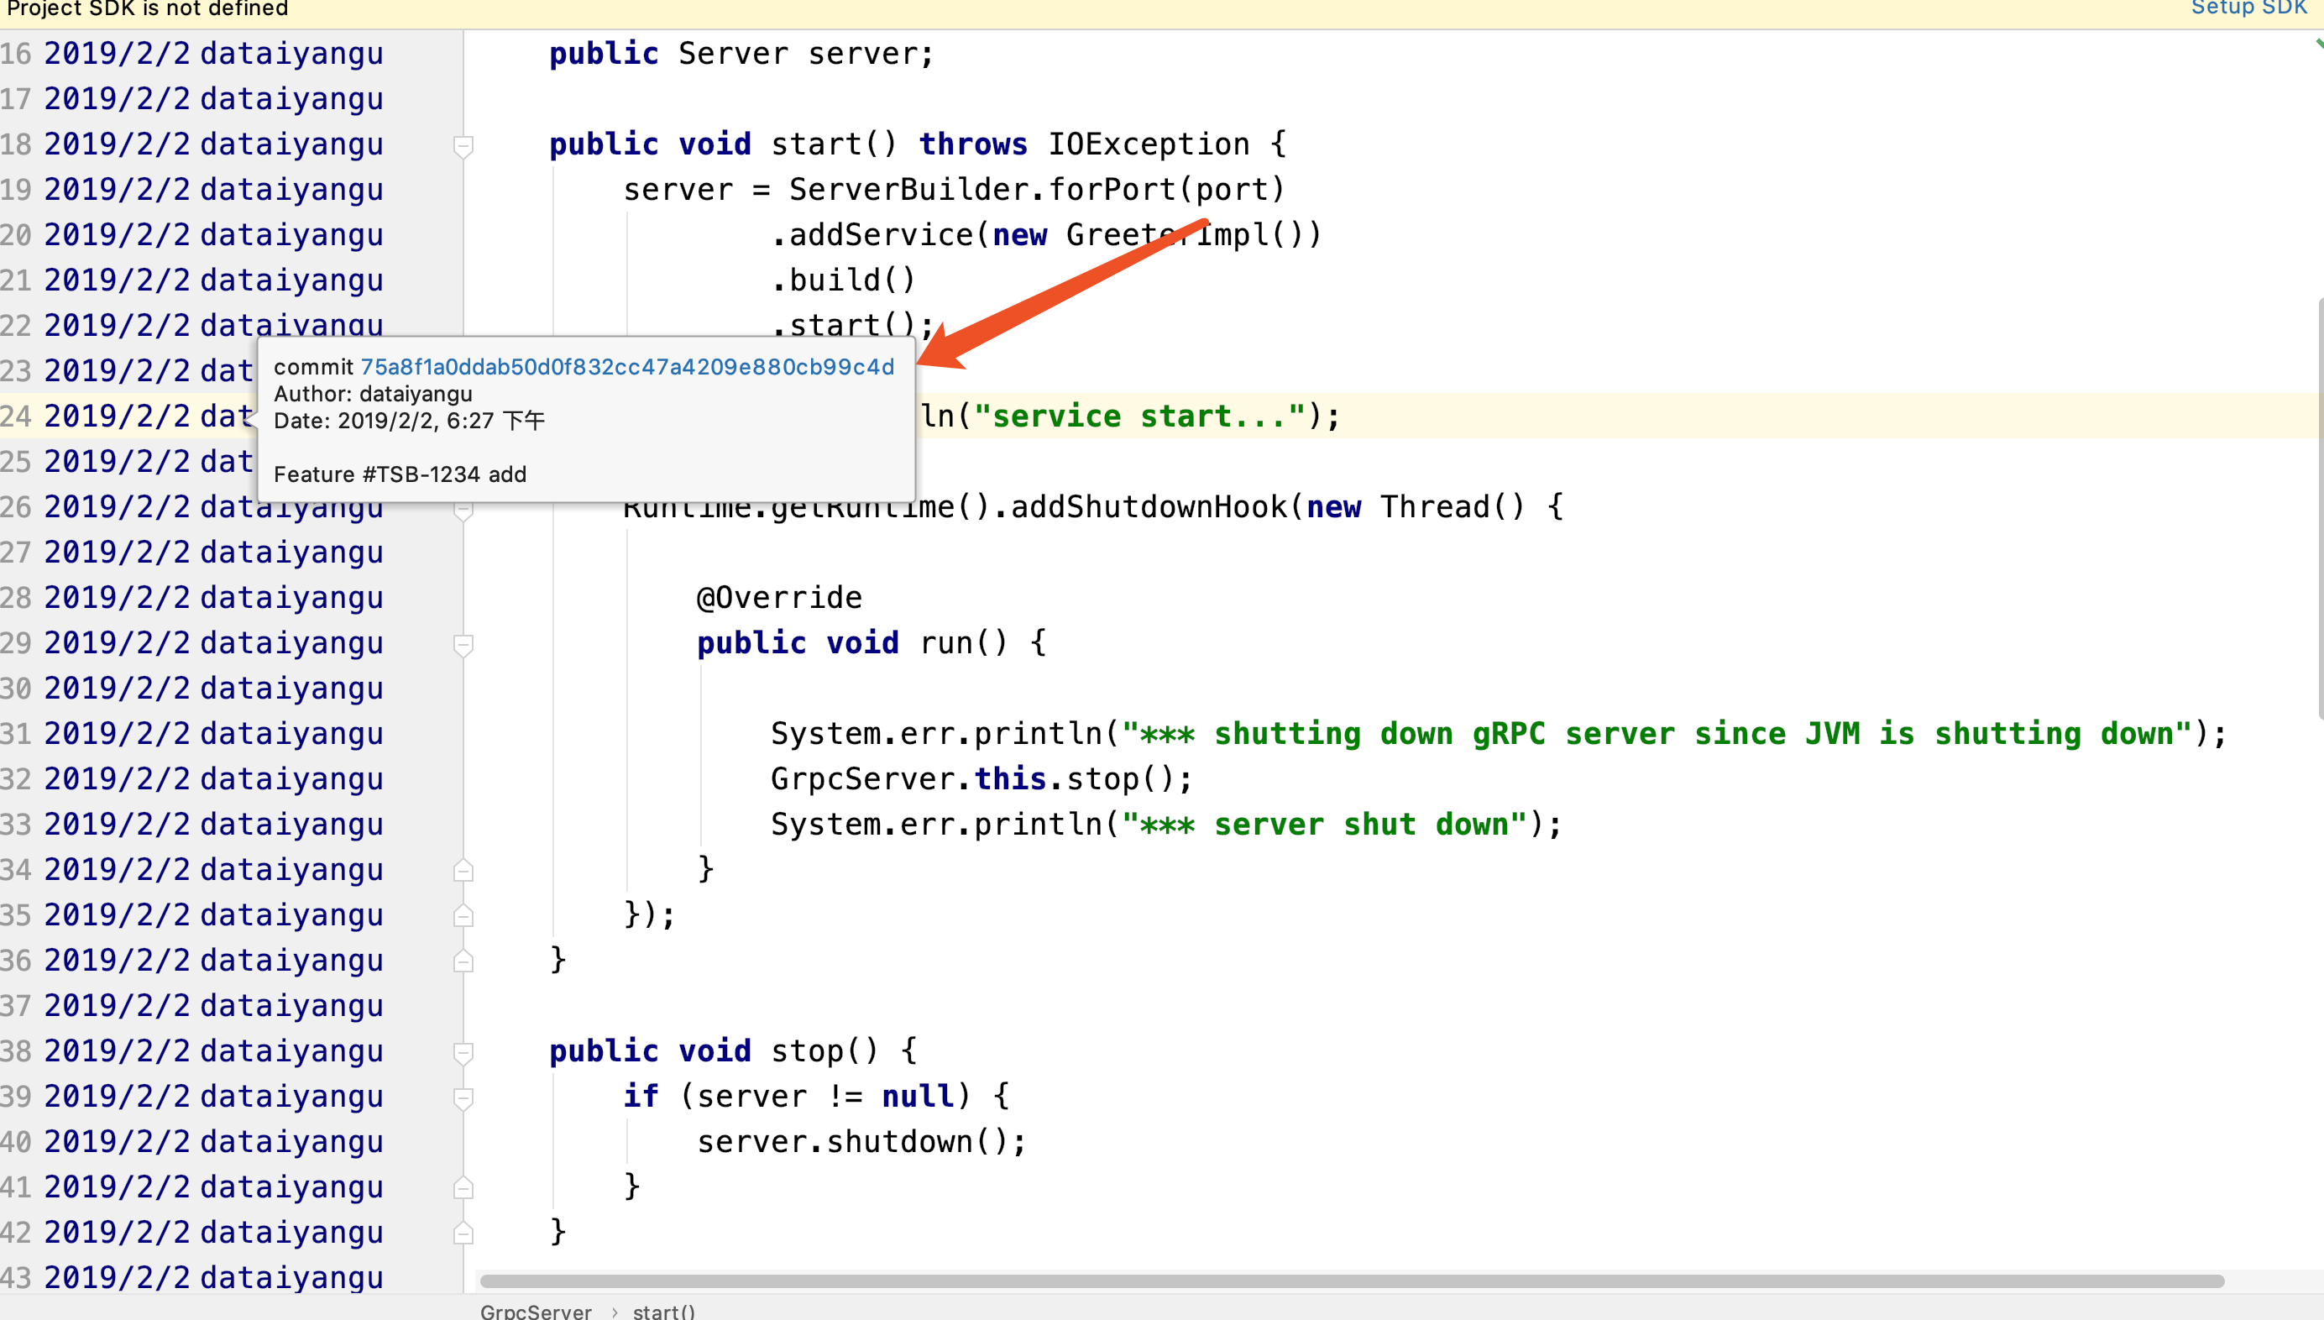
Task: Click the horizontal scrollbar of the editor
Action: point(1352,1281)
